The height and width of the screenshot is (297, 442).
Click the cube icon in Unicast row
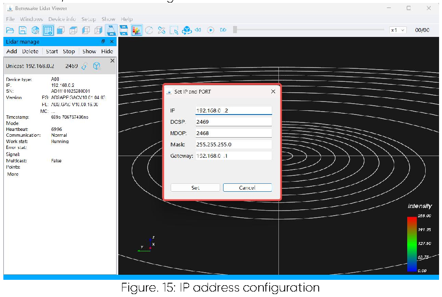97,66
